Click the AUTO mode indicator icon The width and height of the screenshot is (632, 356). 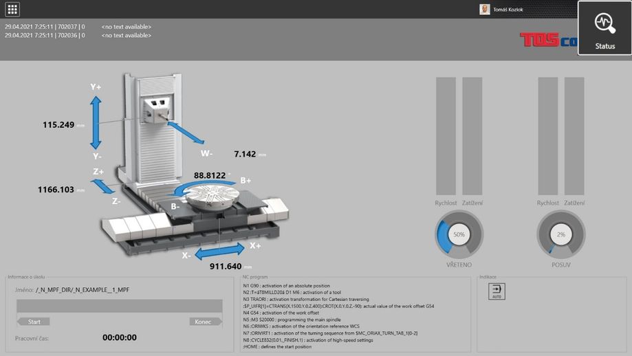pyautogui.click(x=496, y=292)
